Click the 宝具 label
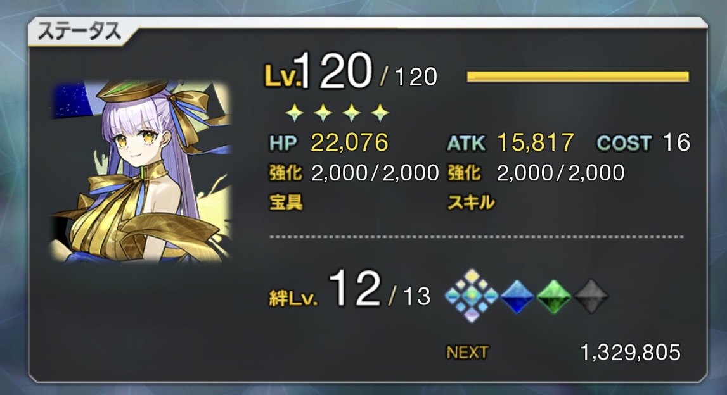The image size is (727, 395). 286,203
